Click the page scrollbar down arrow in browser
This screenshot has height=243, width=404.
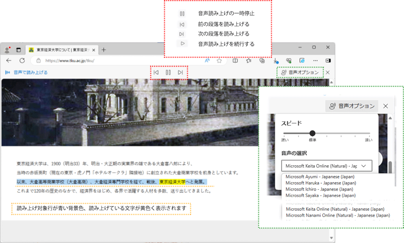[331, 238]
